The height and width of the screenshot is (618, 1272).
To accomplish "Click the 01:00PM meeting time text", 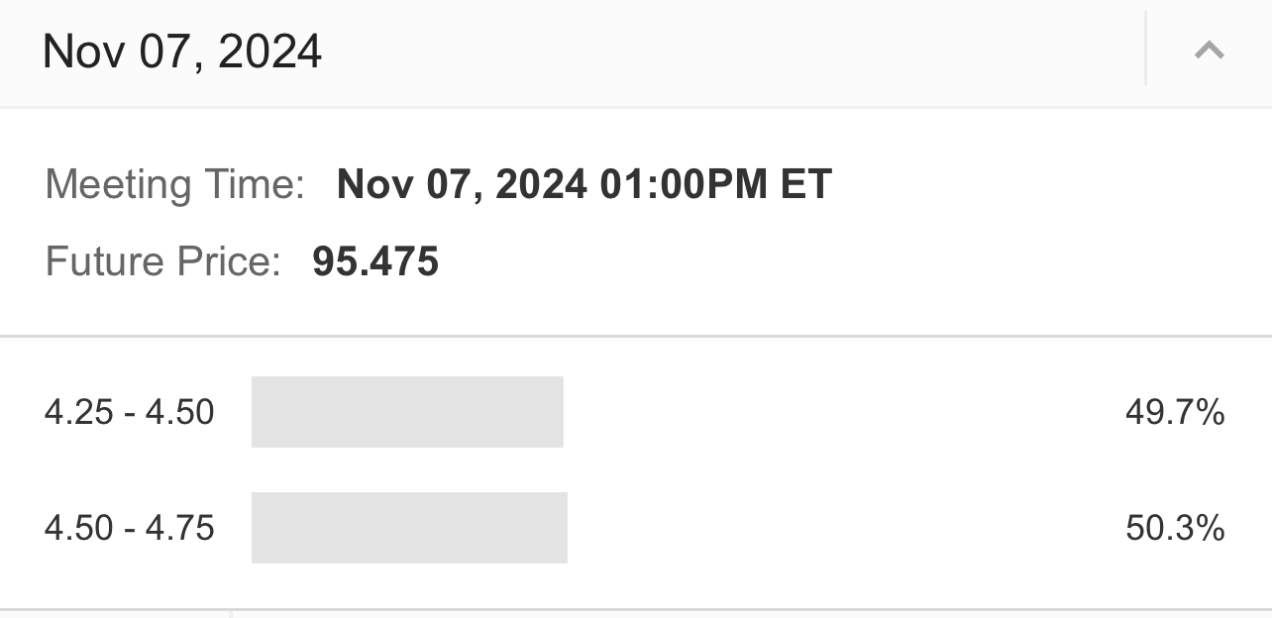I will pyautogui.click(x=685, y=185).
